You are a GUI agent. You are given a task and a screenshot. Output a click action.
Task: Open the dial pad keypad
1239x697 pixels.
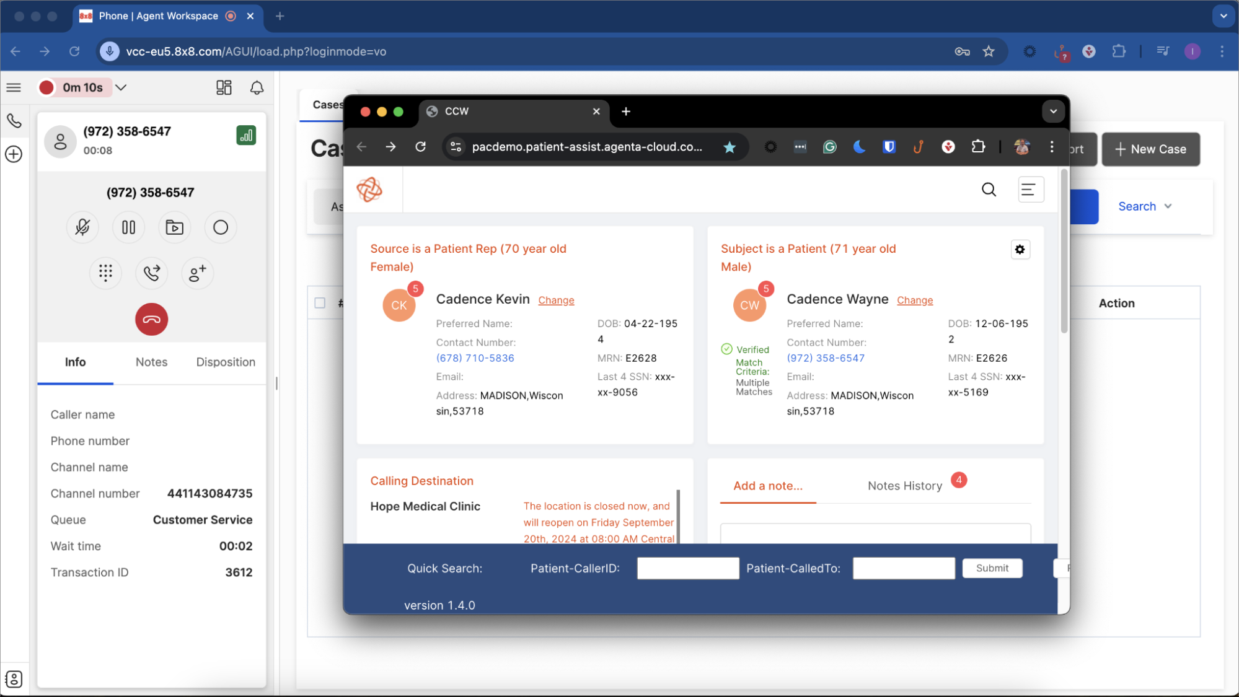tap(105, 273)
